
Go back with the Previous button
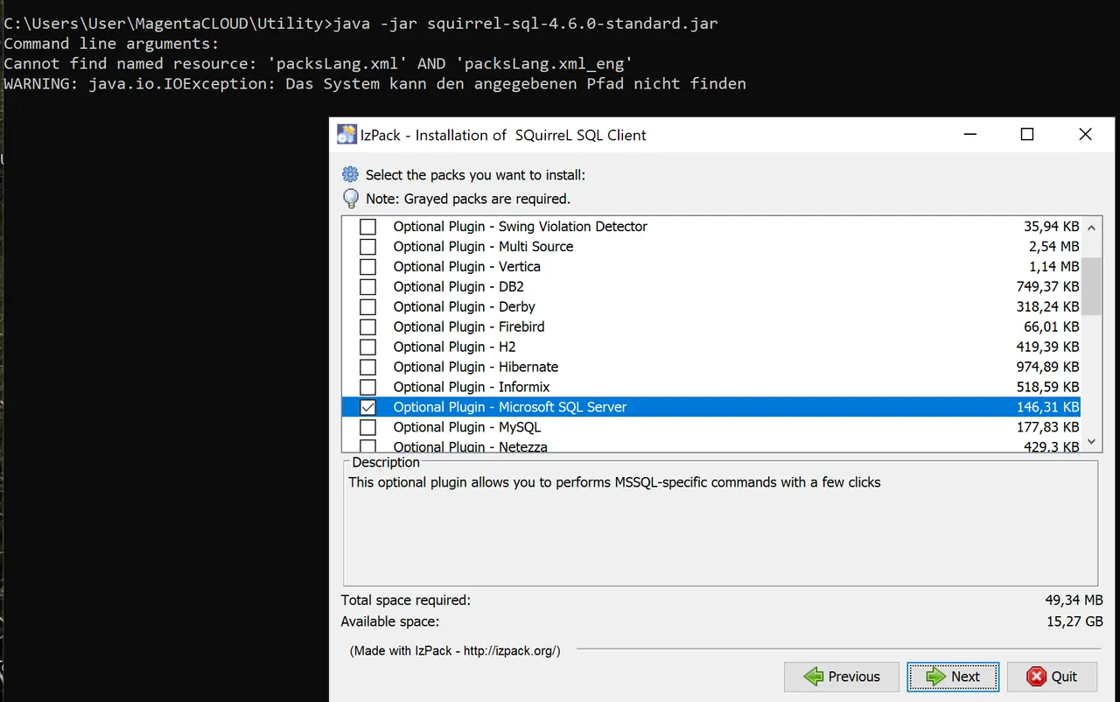coord(842,677)
